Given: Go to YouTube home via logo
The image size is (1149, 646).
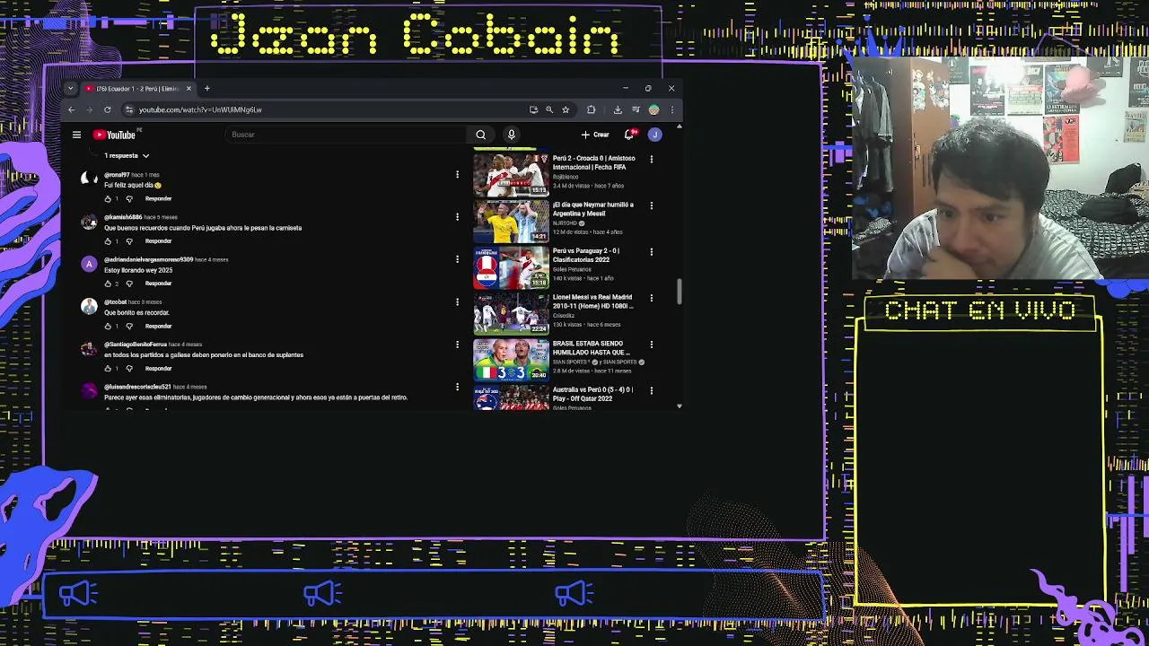Looking at the screenshot, I should [114, 135].
